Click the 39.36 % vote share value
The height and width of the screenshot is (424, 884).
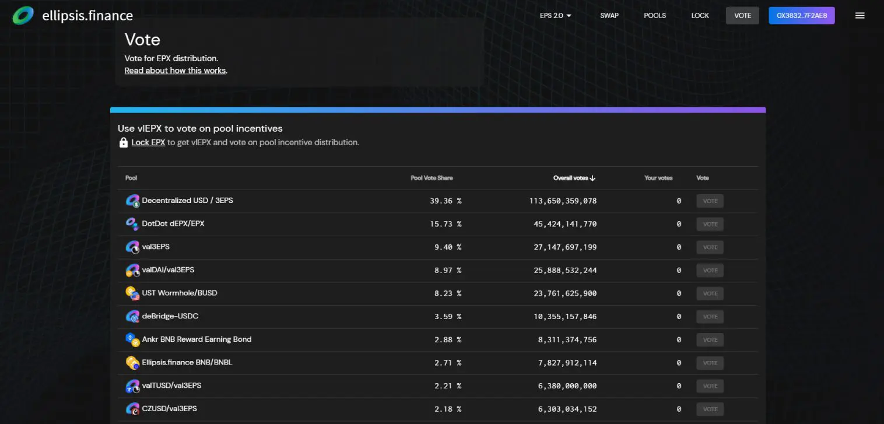click(x=445, y=201)
